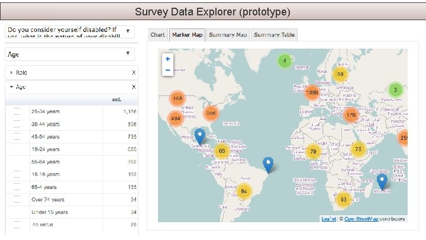This screenshot has height=240, width=426.
Task: Click the '45-54 years' row label
Action: coord(46,137)
